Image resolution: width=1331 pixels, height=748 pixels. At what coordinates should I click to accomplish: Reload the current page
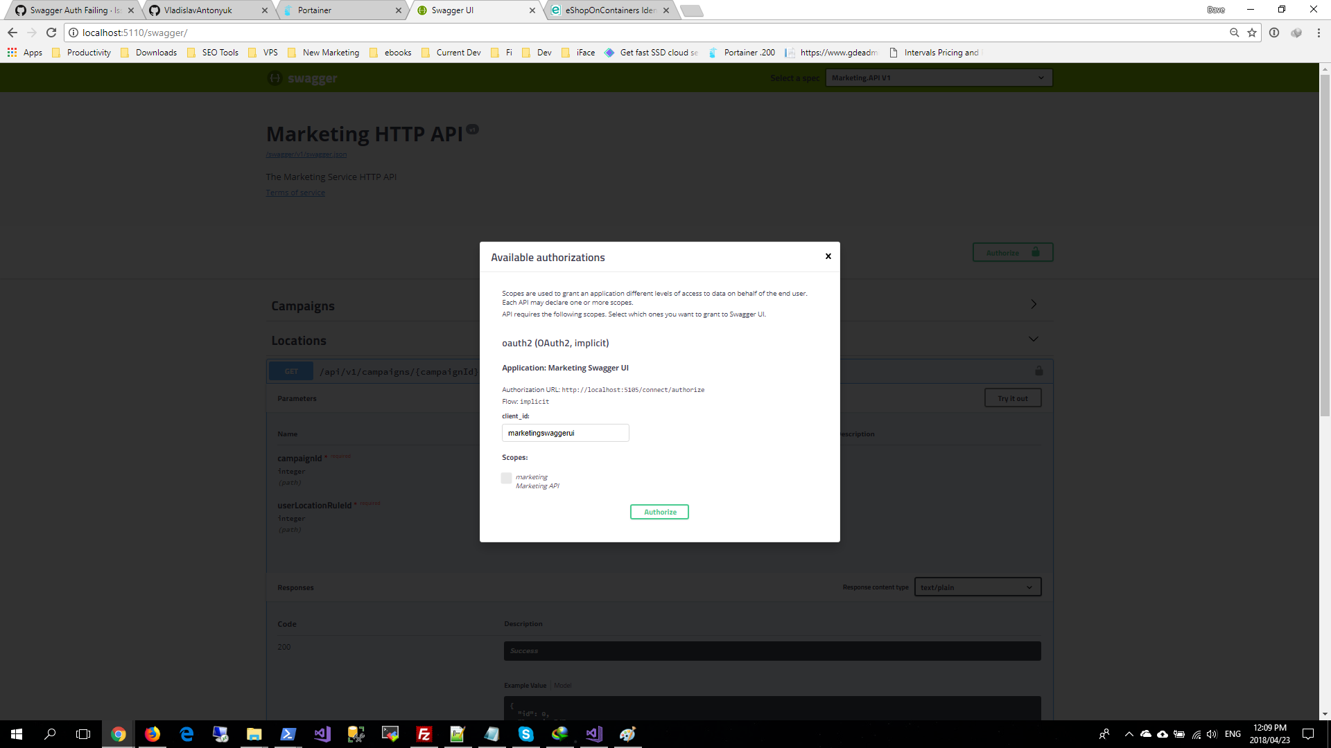(51, 33)
